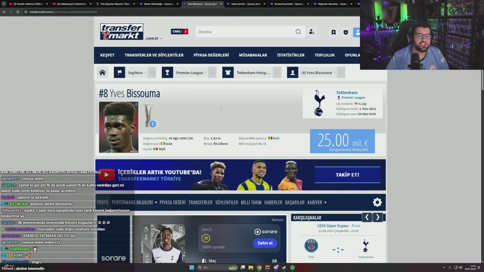Open TRANSFERLER VE SÖYLENTİLER menu
484x272 pixels.
point(154,55)
